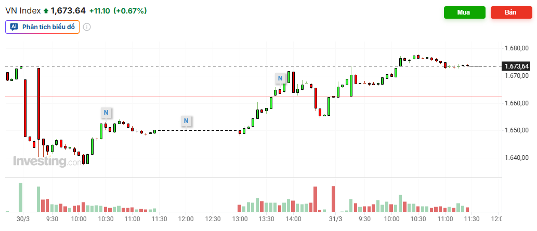Click the 14:00 time axis label
The image size is (537, 231).
(x=293, y=219)
